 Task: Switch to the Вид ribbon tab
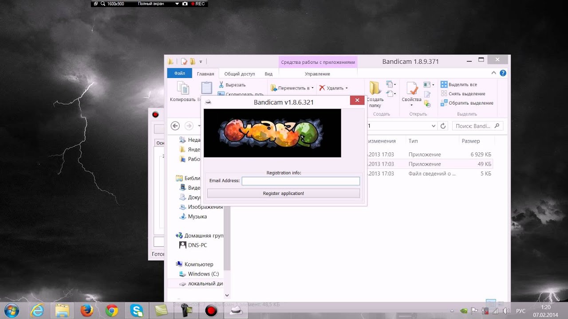268,74
